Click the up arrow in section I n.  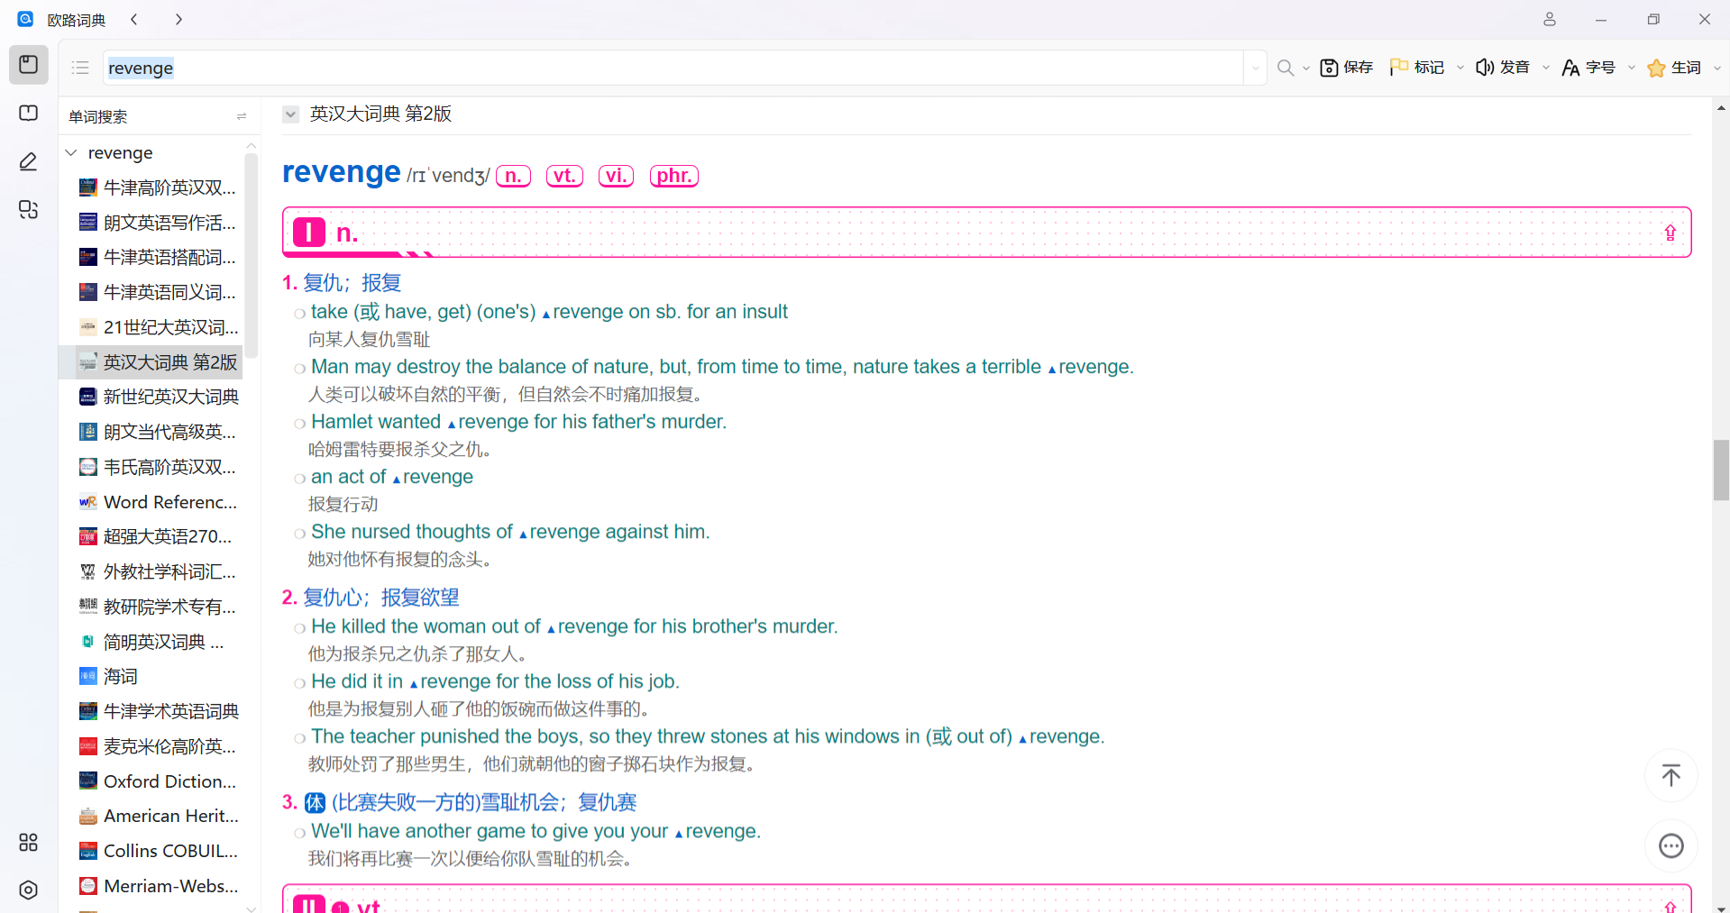pyautogui.click(x=1671, y=233)
